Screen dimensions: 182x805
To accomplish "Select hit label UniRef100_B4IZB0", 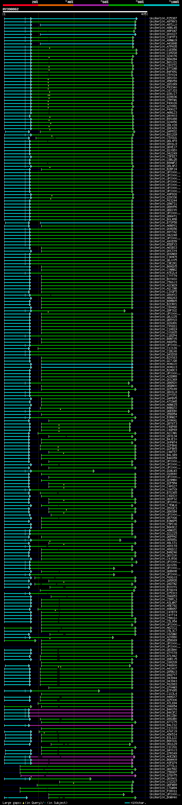I will click(163, 716).
